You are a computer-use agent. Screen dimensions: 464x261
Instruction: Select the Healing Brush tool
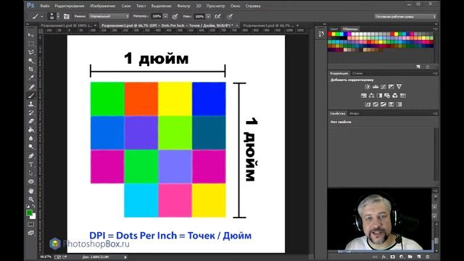tap(30, 87)
